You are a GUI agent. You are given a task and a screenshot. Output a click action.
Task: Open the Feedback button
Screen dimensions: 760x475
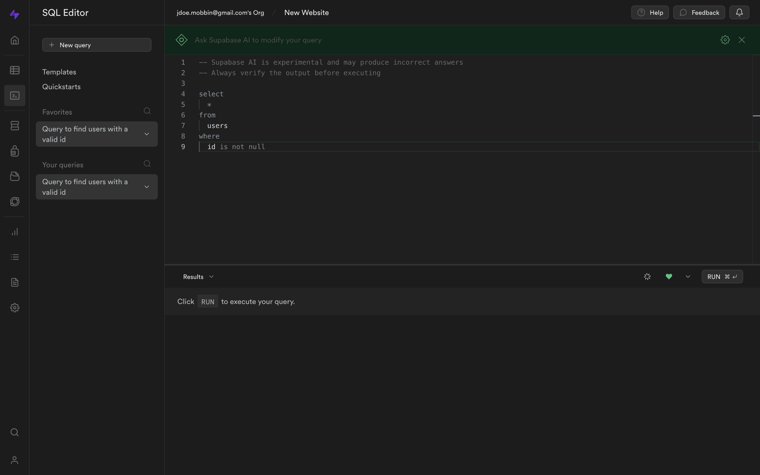click(699, 12)
